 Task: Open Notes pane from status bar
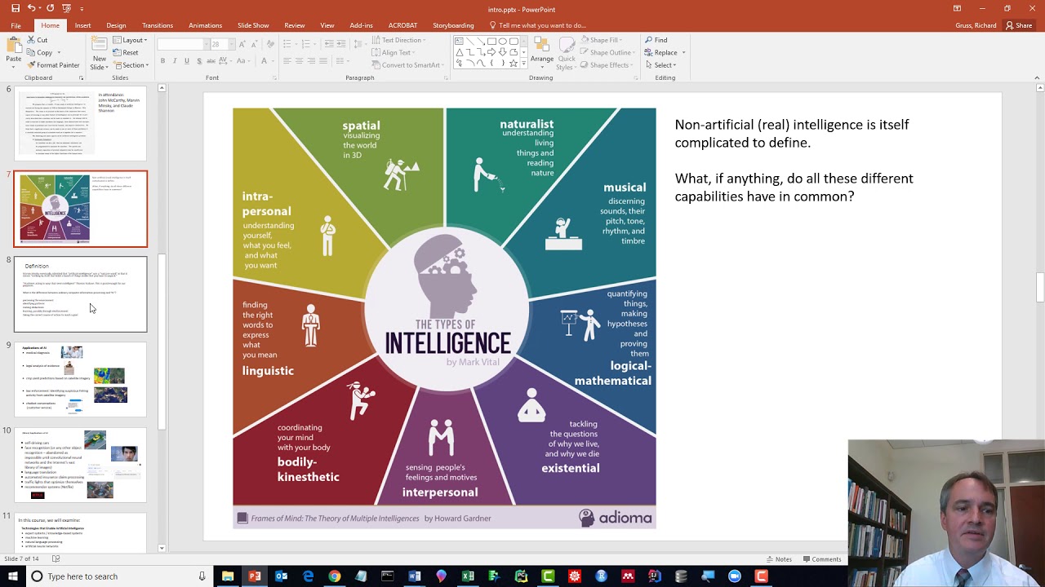pyautogui.click(x=779, y=559)
